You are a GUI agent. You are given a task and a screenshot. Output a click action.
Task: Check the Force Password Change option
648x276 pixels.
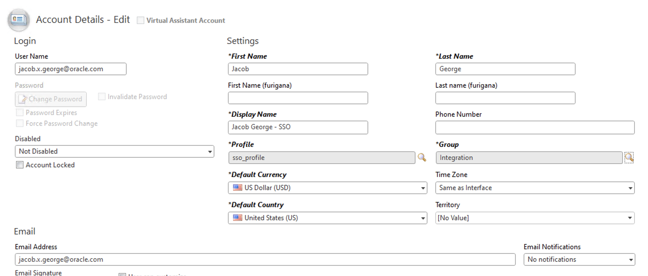tap(19, 123)
